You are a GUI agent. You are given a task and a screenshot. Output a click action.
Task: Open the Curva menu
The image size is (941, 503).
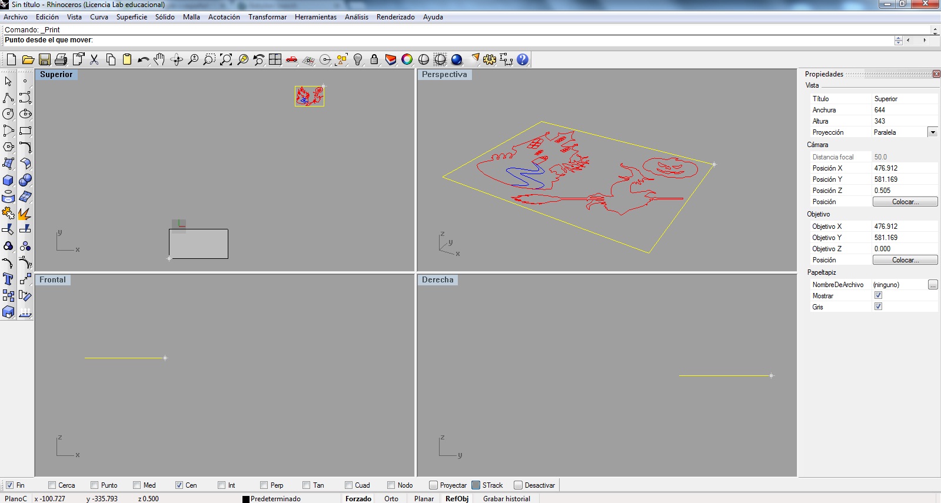click(x=99, y=17)
